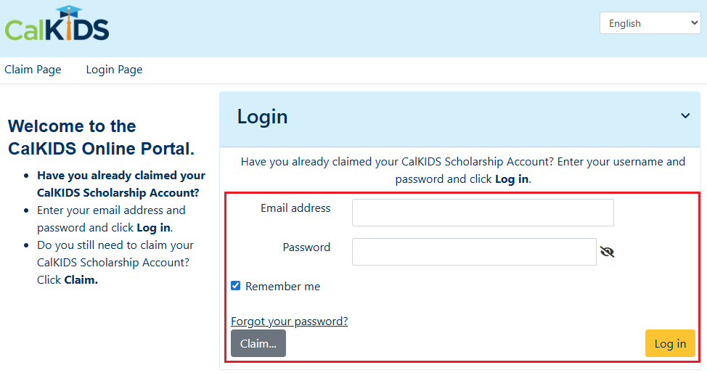This screenshot has height=373, width=707.
Task: Open the English language dropdown
Action: point(650,23)
